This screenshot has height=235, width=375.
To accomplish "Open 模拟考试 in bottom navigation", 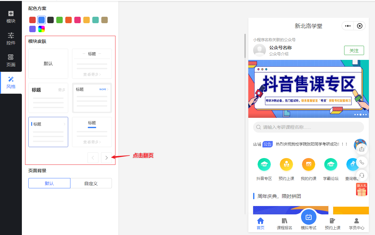I will click(x=308, y=220).
